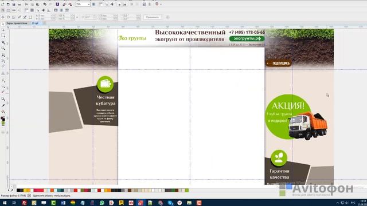Viewport: 367px width, 206px height.
Task: Click the palette eyedropper icon
Action: [12, 191]
